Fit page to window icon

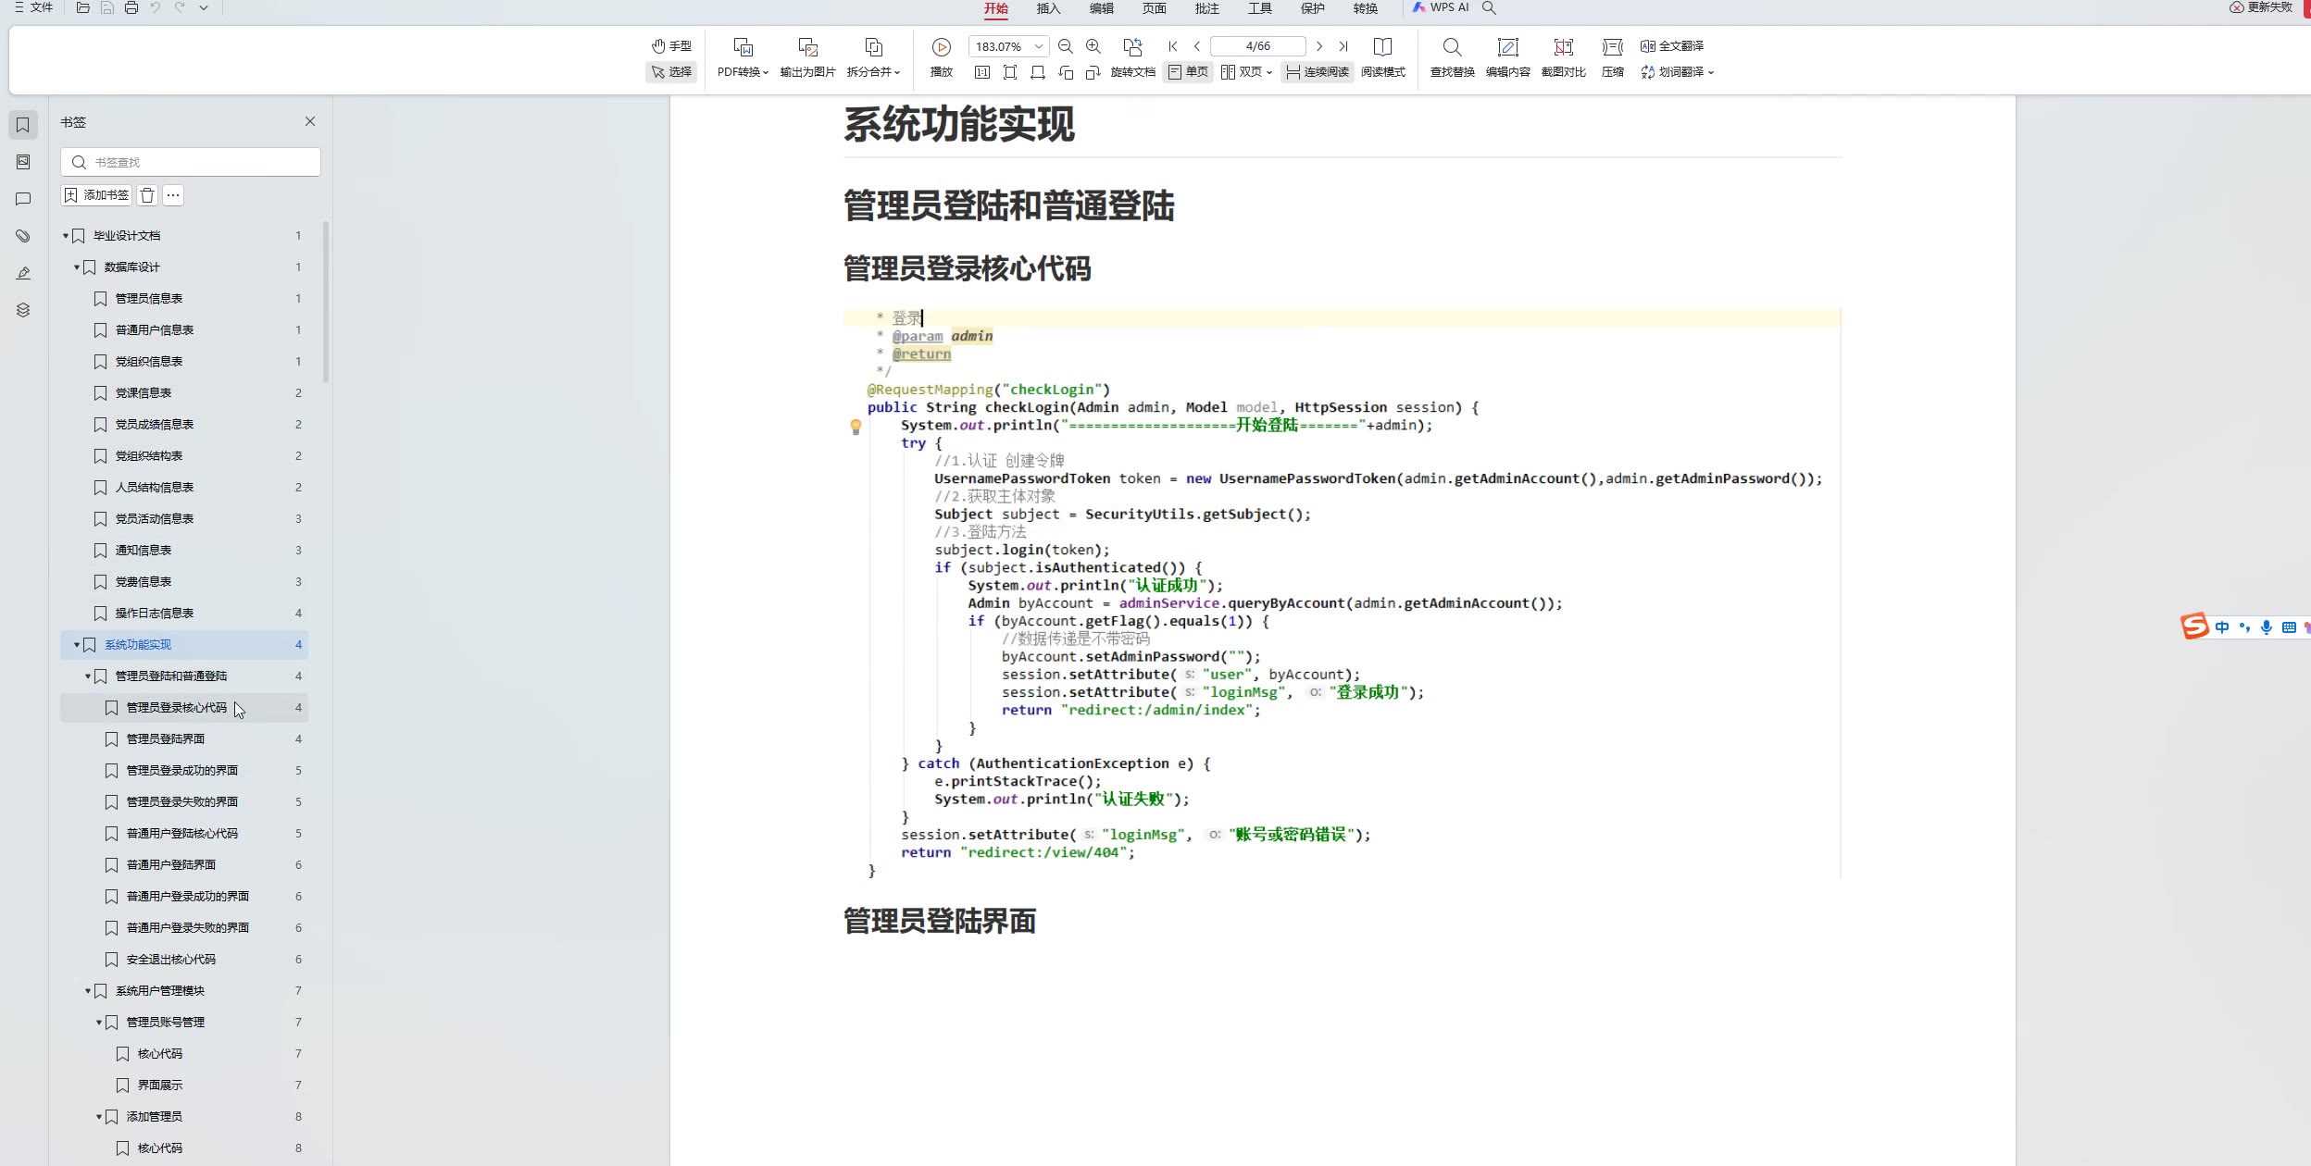tap(1010, 72)
